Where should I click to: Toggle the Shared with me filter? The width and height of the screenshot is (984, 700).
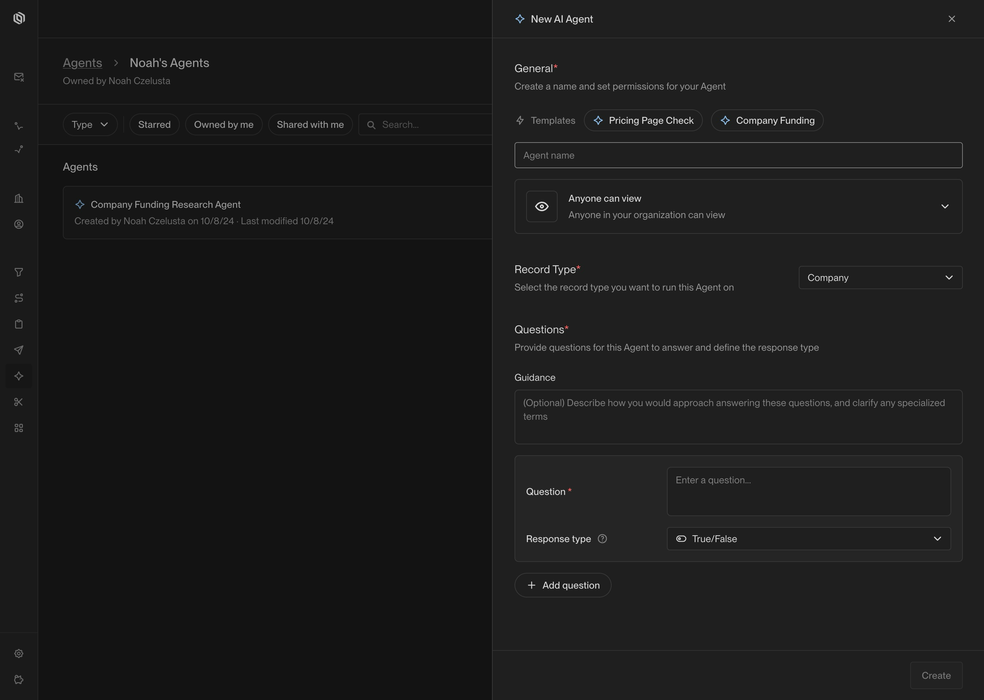click(310, 124)
